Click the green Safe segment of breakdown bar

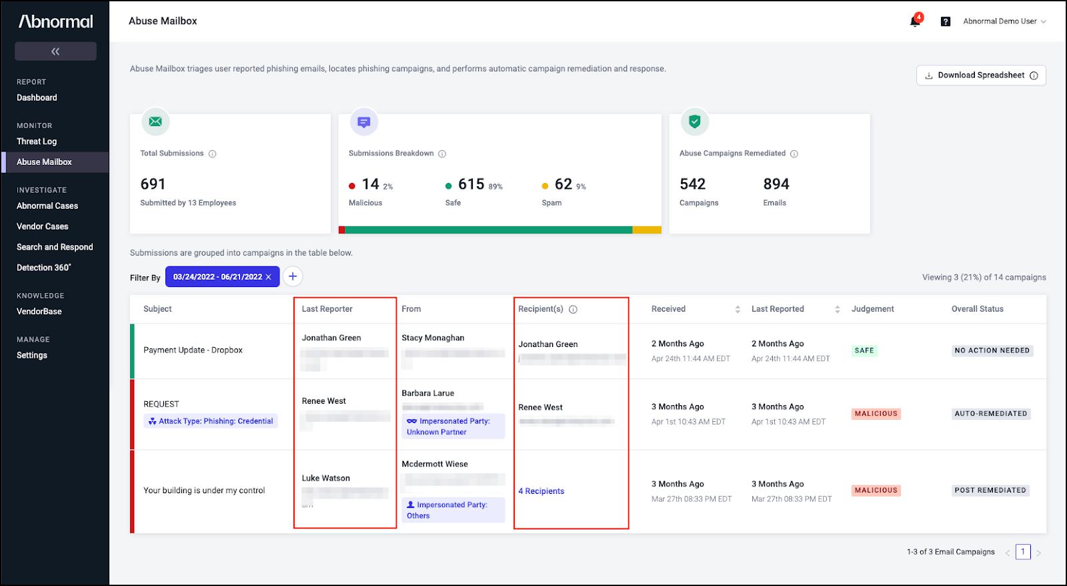tap(488, 230)
